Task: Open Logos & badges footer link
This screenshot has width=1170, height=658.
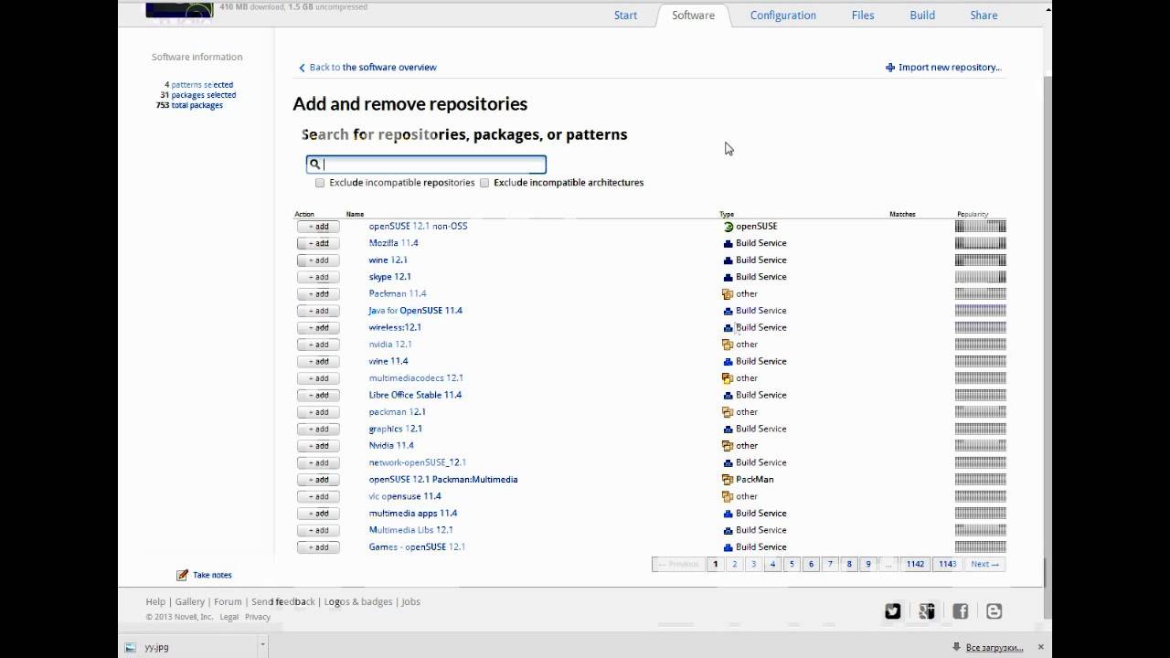Action: pos(358,602)
